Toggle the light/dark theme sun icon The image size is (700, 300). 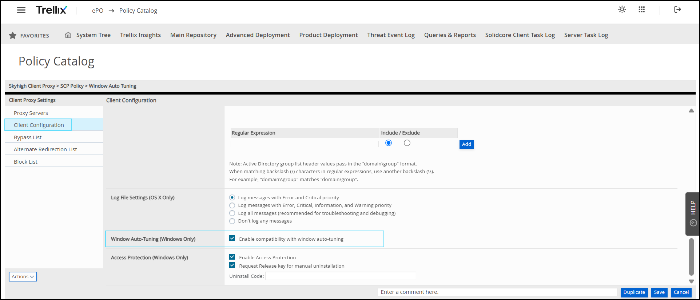point(622,9)
